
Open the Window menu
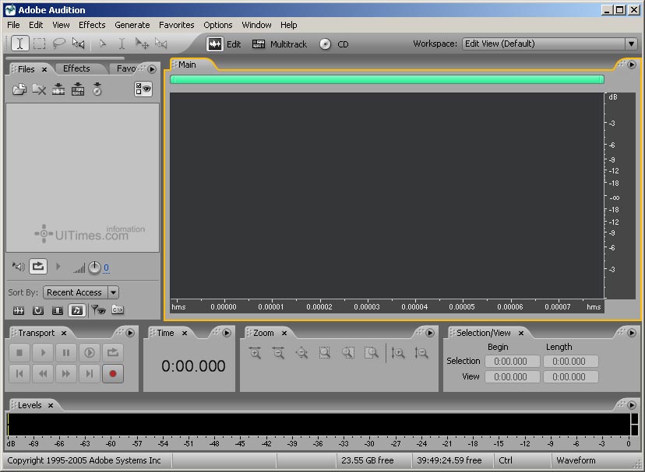tap(256, 25)
